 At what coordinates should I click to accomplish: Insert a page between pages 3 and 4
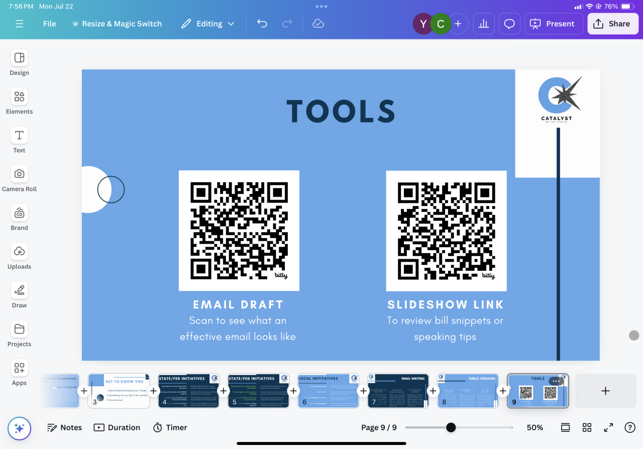pos(154,391)
